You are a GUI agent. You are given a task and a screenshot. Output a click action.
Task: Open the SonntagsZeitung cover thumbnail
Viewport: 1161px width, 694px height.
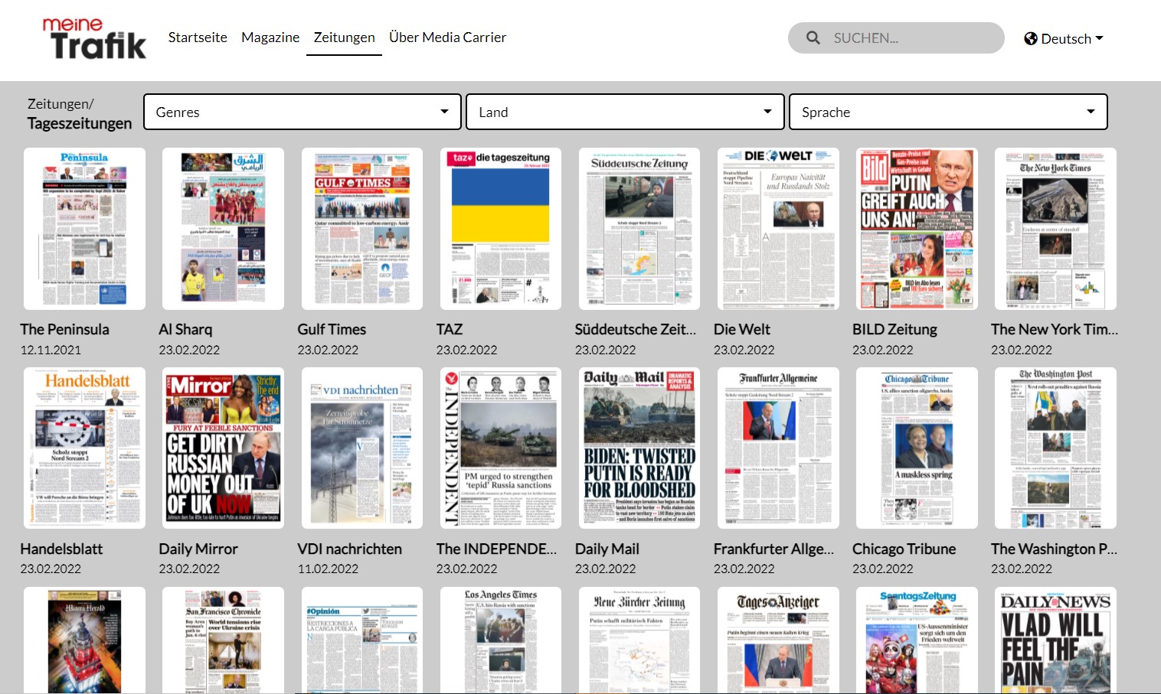tap(917, 640)
